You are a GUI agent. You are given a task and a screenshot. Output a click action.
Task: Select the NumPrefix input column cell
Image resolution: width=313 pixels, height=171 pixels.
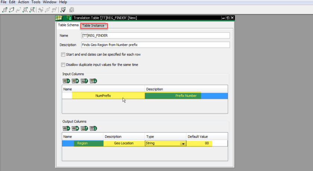(x=103, y=96)
